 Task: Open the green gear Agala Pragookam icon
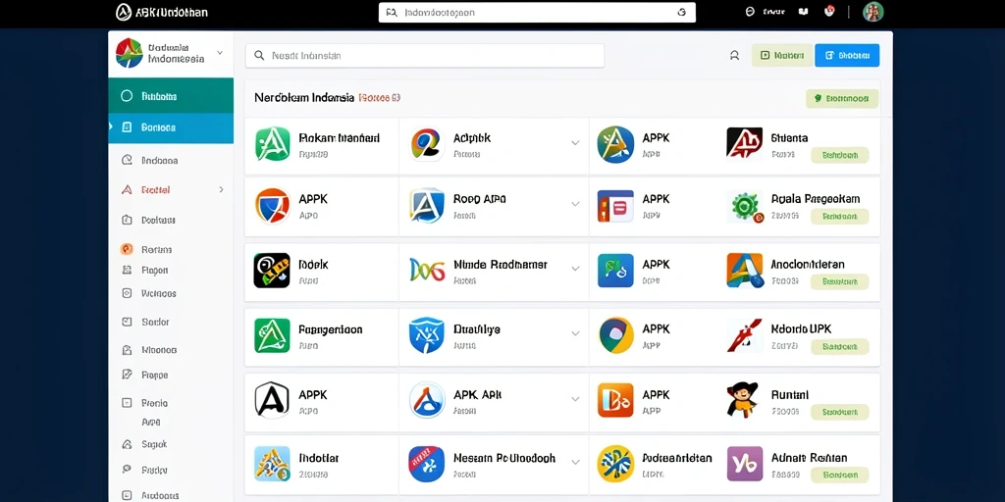coord(744,207)
